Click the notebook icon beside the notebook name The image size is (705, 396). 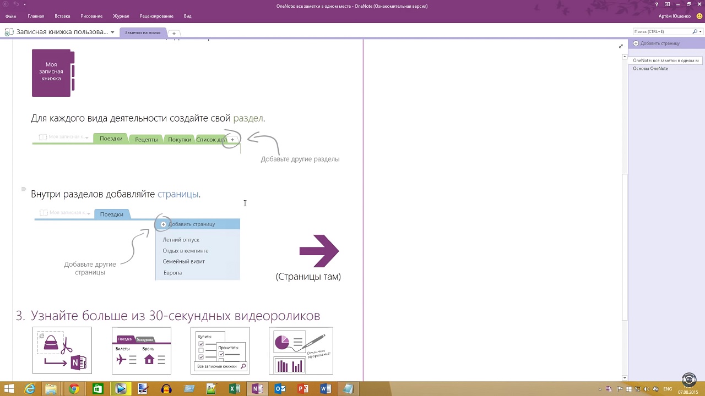pyautogui.click(x=9, y=32)
